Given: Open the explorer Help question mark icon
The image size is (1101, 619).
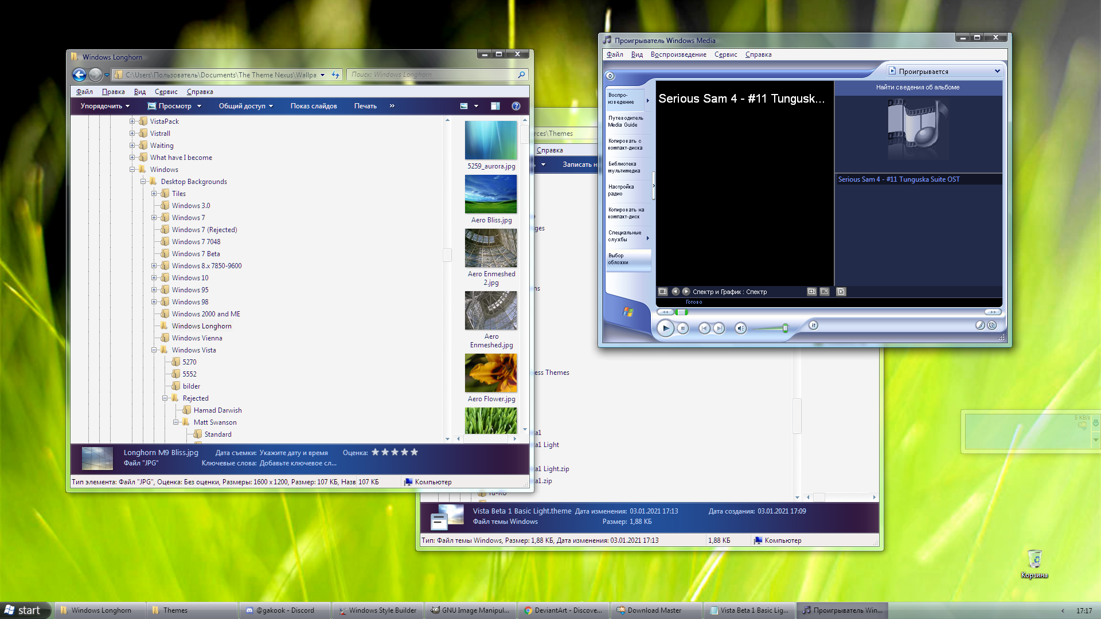Looking at the screenshot, I should coord(516,106).
